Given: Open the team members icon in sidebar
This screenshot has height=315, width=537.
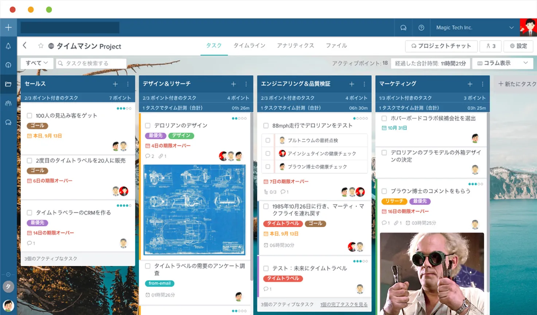Looking at the screenshot, I should pos(8,103).
